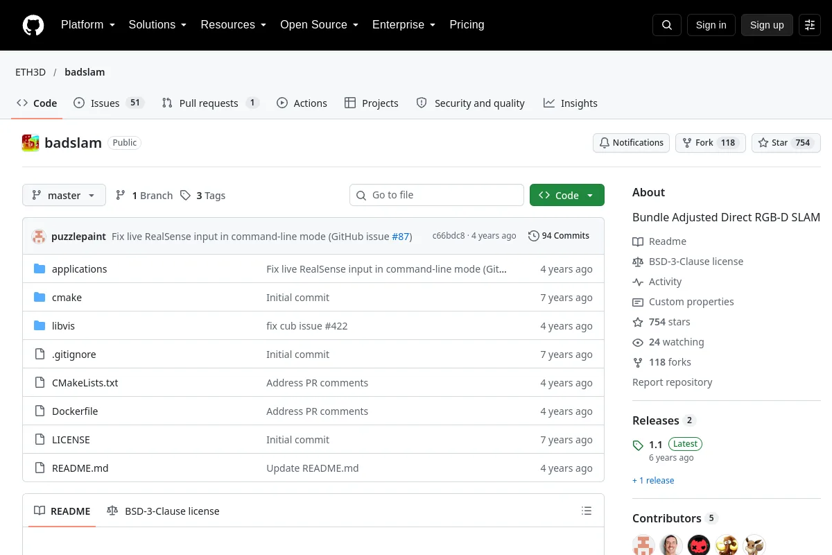Switch to Security and quality tab
Screen dimensions: 832x555
point(470,103)
